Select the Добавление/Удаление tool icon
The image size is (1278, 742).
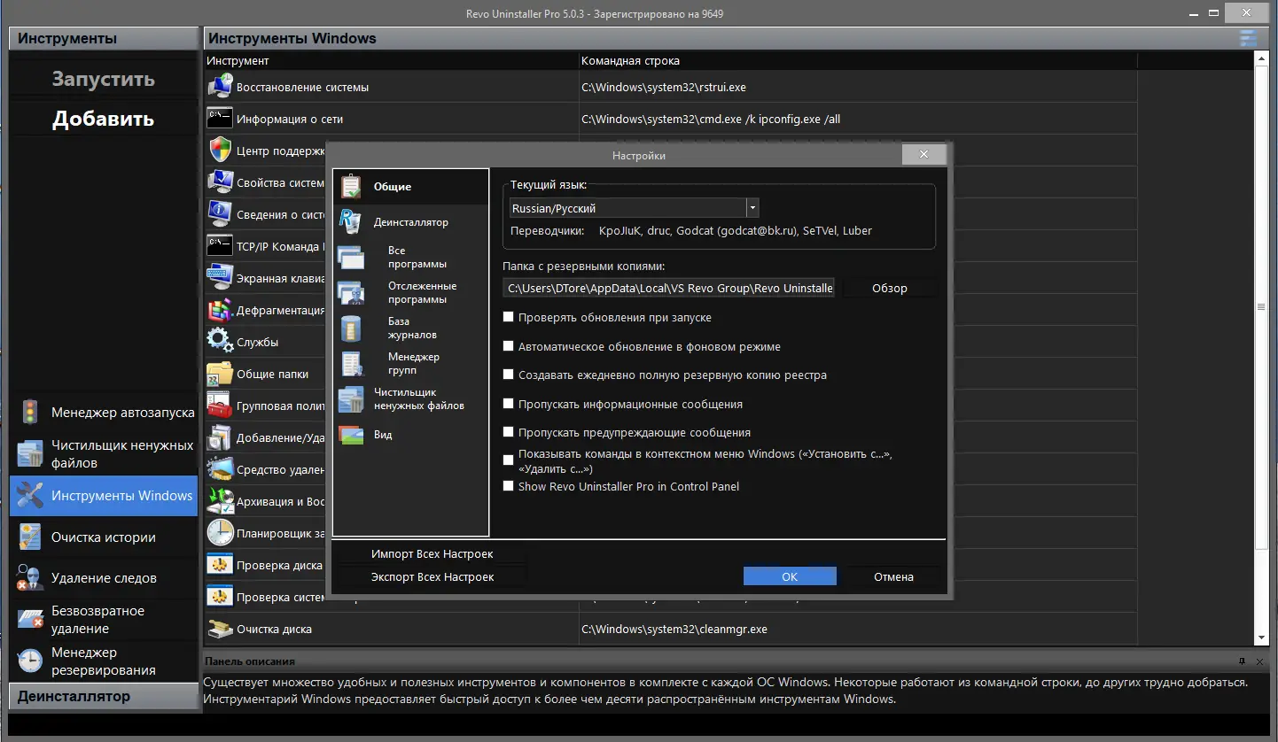pos(220,437)
